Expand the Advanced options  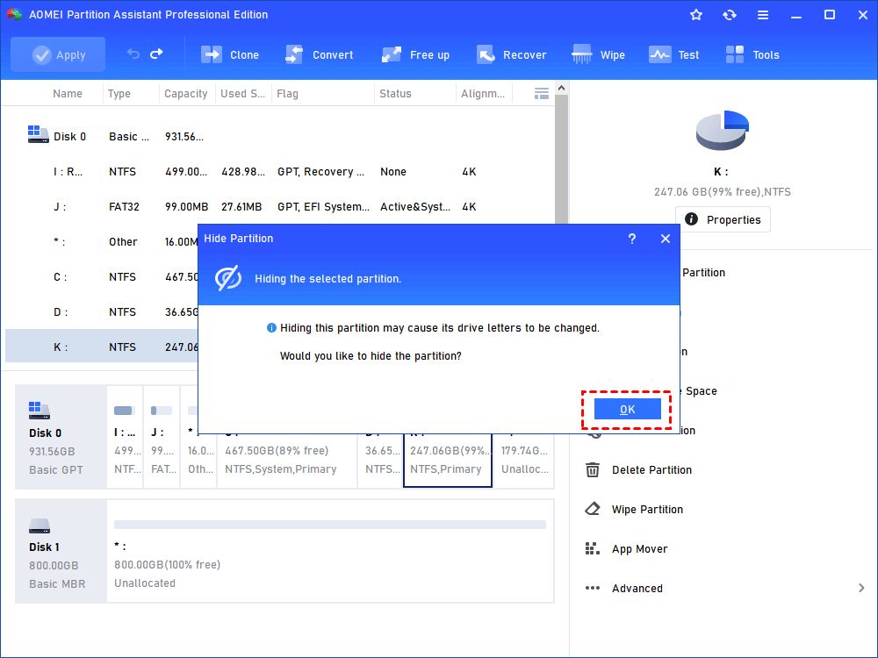coord(724,588)
